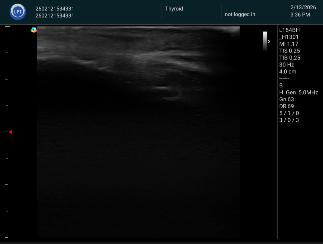Image resolution: width=323 pixels, height=244 pixels.
Task: Select the second patient ID line
Action: pyautogui.click(x=55, y=16)
